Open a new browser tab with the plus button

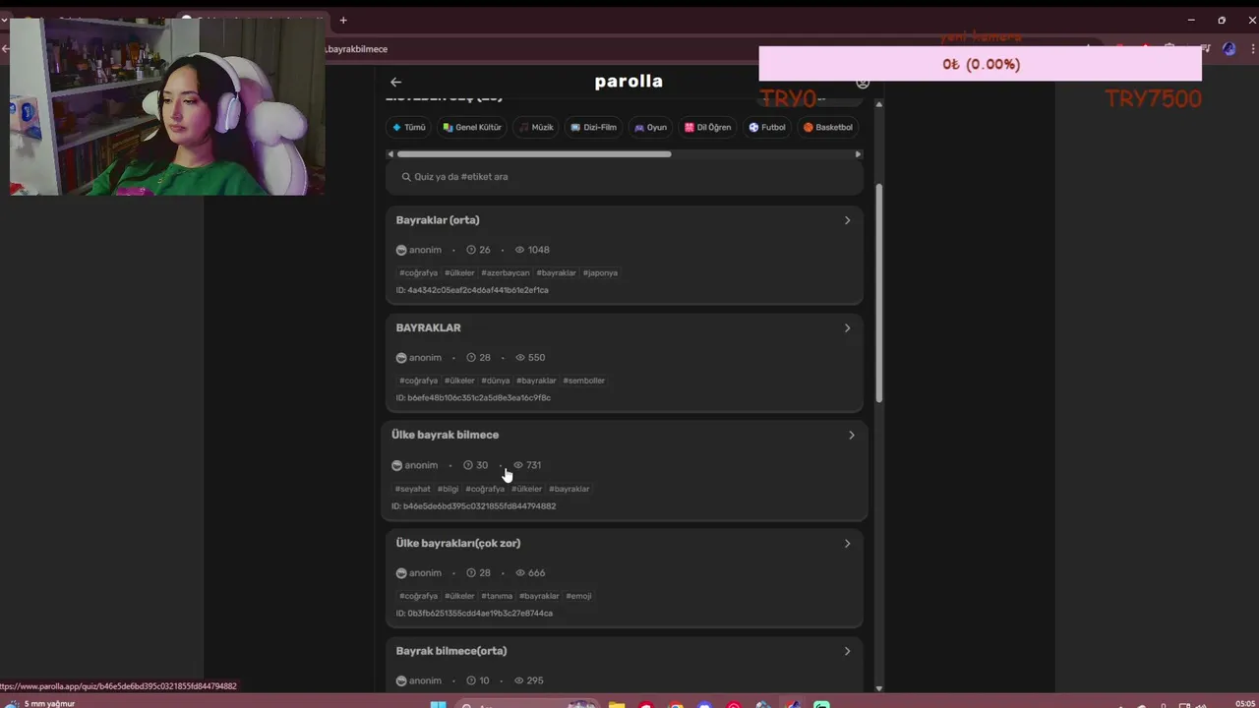point(343,20)
